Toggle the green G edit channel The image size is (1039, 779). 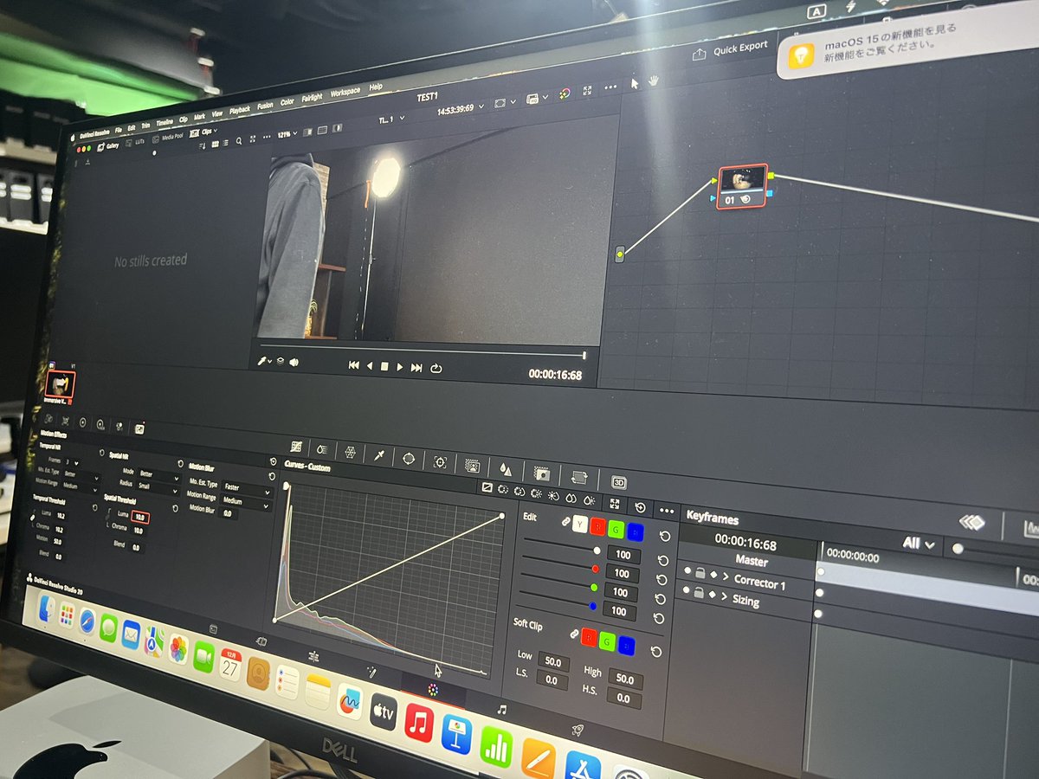click(616, 528)
